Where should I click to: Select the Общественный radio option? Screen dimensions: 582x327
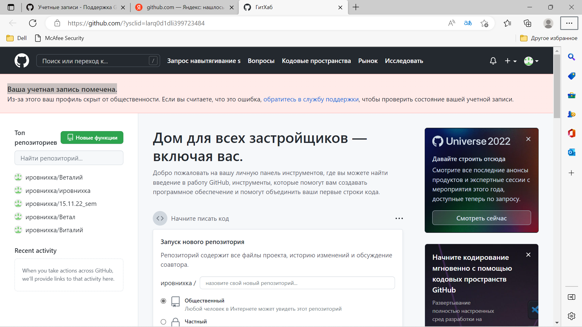click(163, 301)
